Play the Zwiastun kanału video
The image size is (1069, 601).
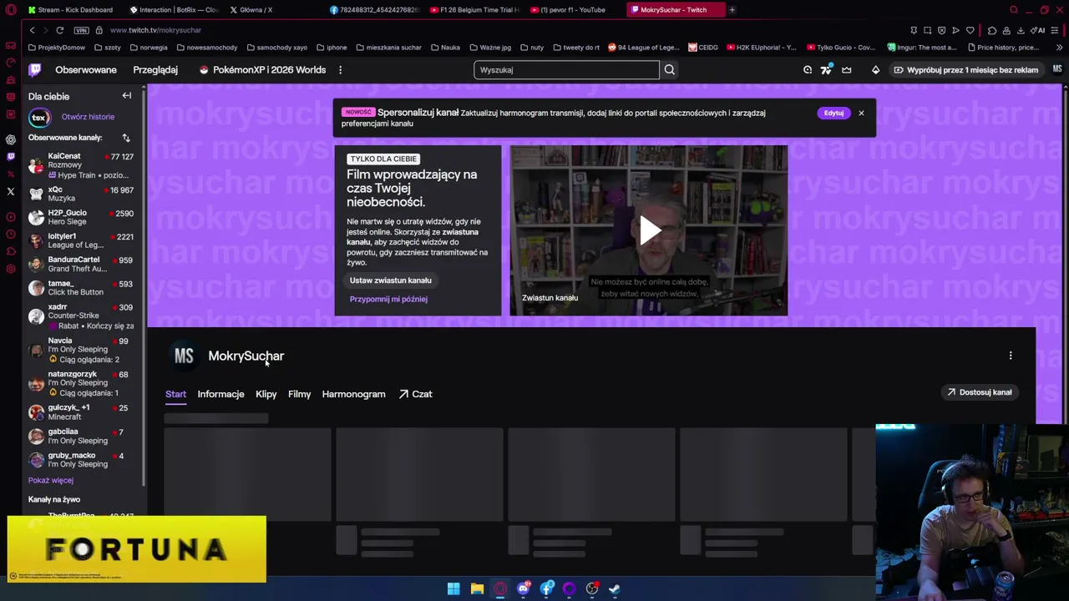(649, 230)
